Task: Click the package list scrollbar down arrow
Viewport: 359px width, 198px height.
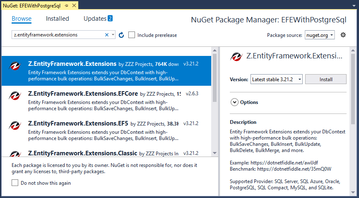Action: (214, 153)
